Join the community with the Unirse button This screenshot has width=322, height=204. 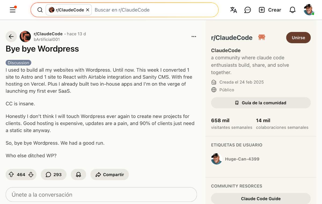click(x=298, y=38)
